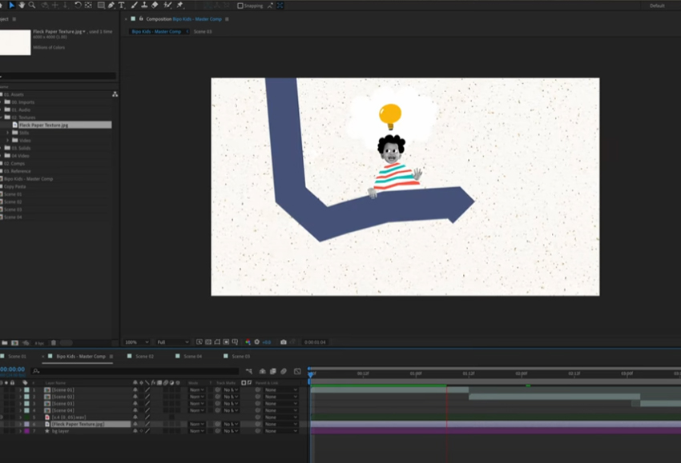This screenshot has height=463, width=681.
Task: Switch to the Scene 01 timeline tab
Action: click(x=17, y=357)
